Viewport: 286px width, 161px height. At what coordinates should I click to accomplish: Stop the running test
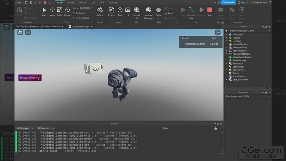click(x=210, y=12)
